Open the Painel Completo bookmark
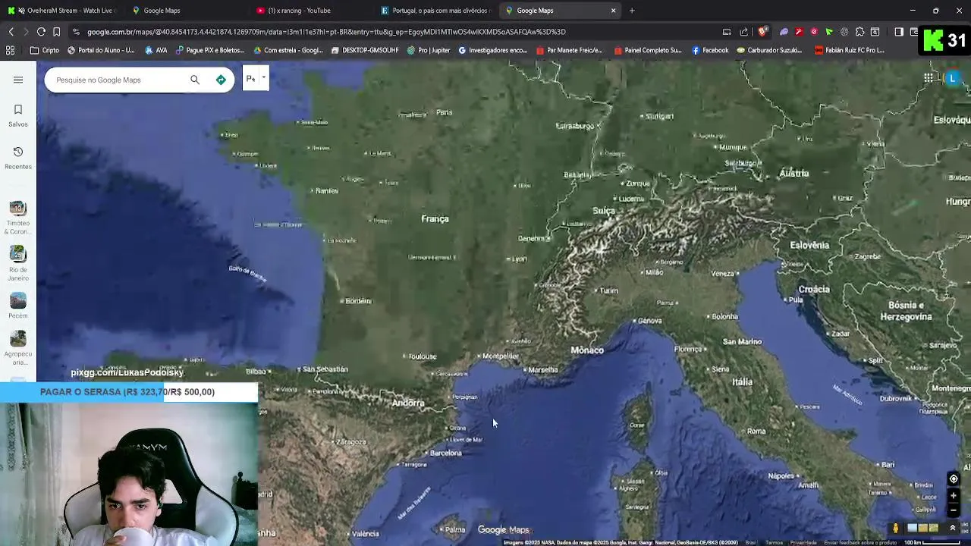Viewport: 971px width, 546px height. [648, 50]
